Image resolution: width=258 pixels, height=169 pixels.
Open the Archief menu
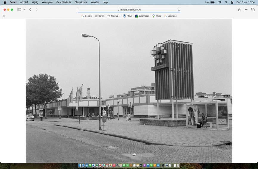(24, 2)
